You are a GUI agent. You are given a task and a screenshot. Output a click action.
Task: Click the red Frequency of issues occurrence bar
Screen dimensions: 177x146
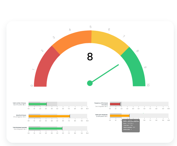click(115, 104)
